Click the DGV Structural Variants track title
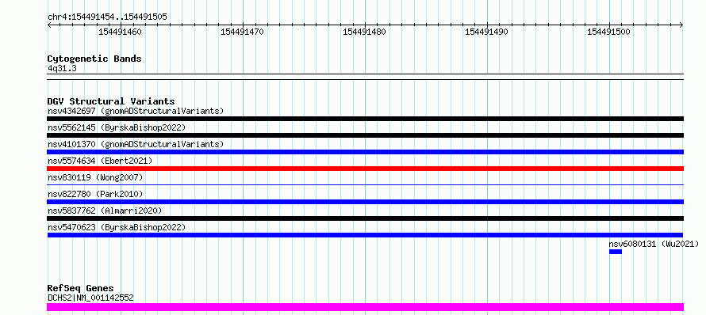Viewport: 706px width, 315px height. (111, 101)
